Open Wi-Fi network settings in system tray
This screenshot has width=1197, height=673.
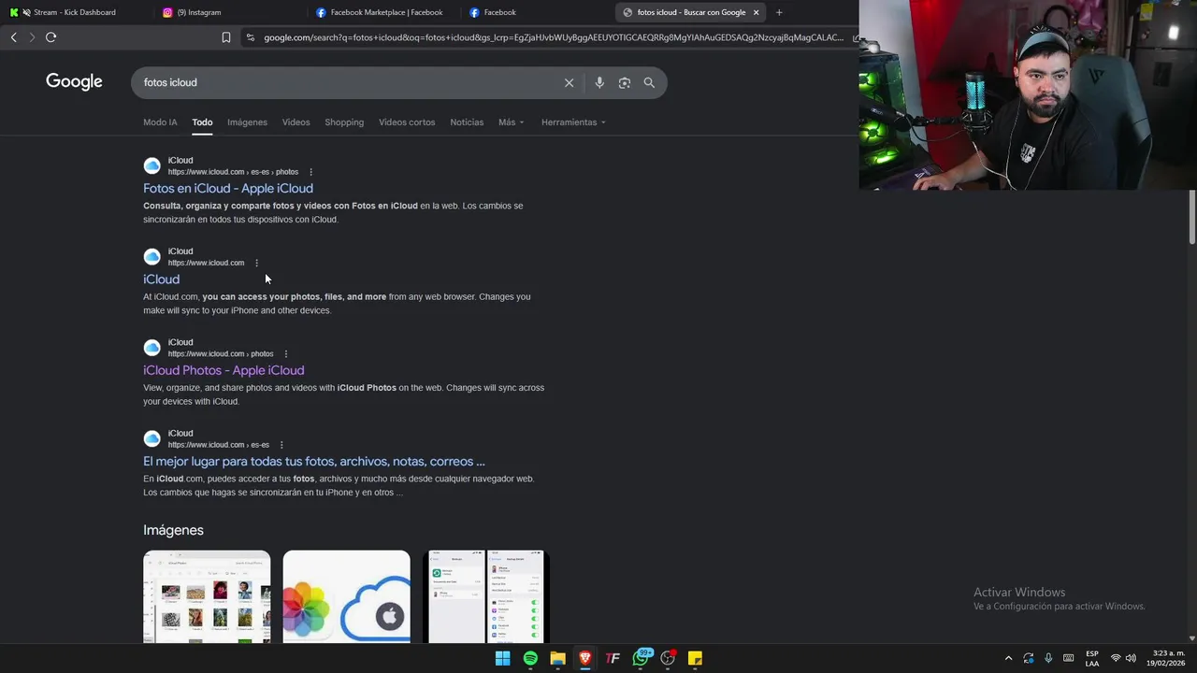[1116, 658]
